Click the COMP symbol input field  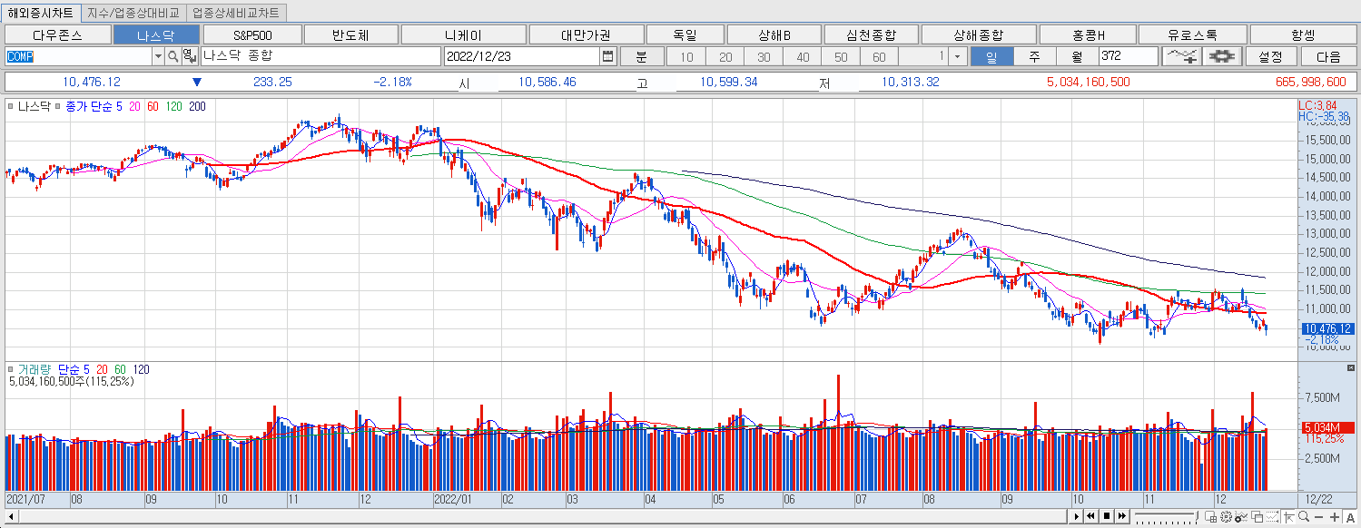coord(78,56)
